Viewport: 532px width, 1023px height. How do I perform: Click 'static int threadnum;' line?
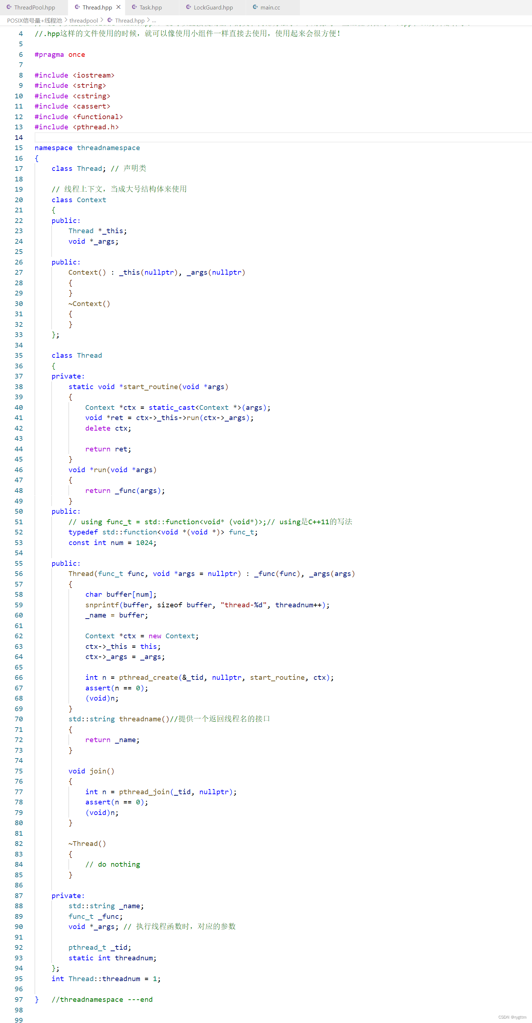[x=112, y=958]
